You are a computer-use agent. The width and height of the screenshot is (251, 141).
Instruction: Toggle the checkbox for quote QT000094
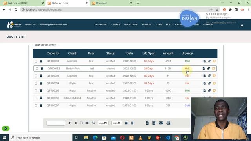(36, 83)
